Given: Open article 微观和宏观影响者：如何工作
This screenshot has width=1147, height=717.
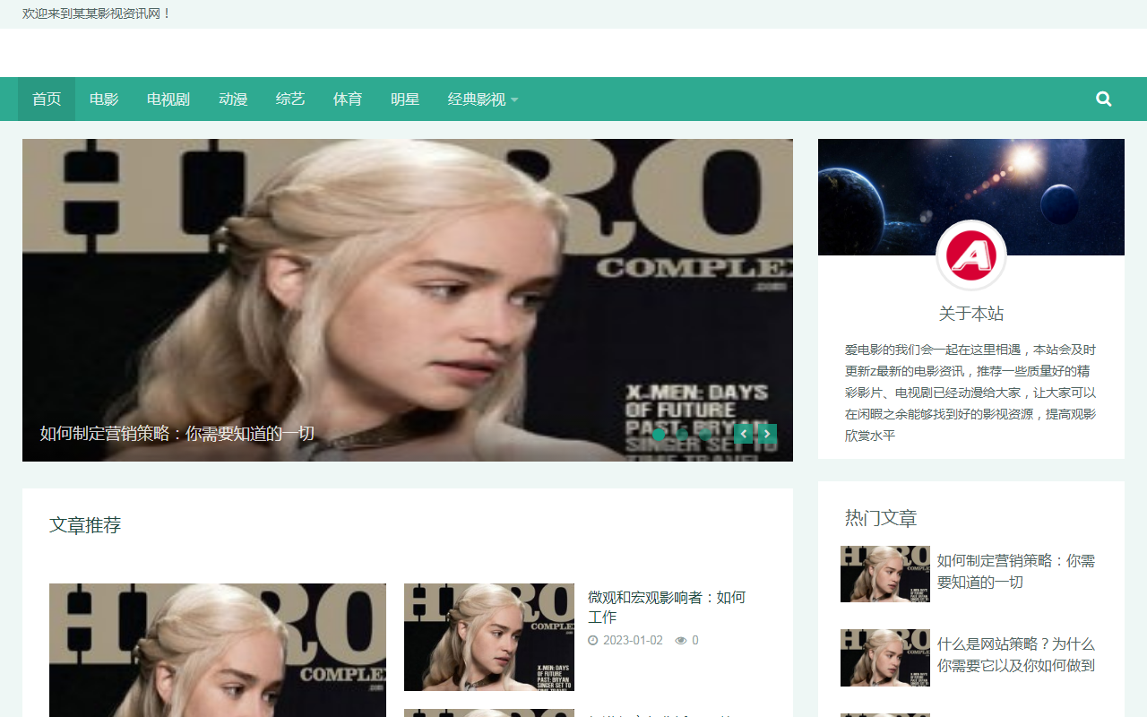Looking at the screenshot, I should (x=667, y=607).
